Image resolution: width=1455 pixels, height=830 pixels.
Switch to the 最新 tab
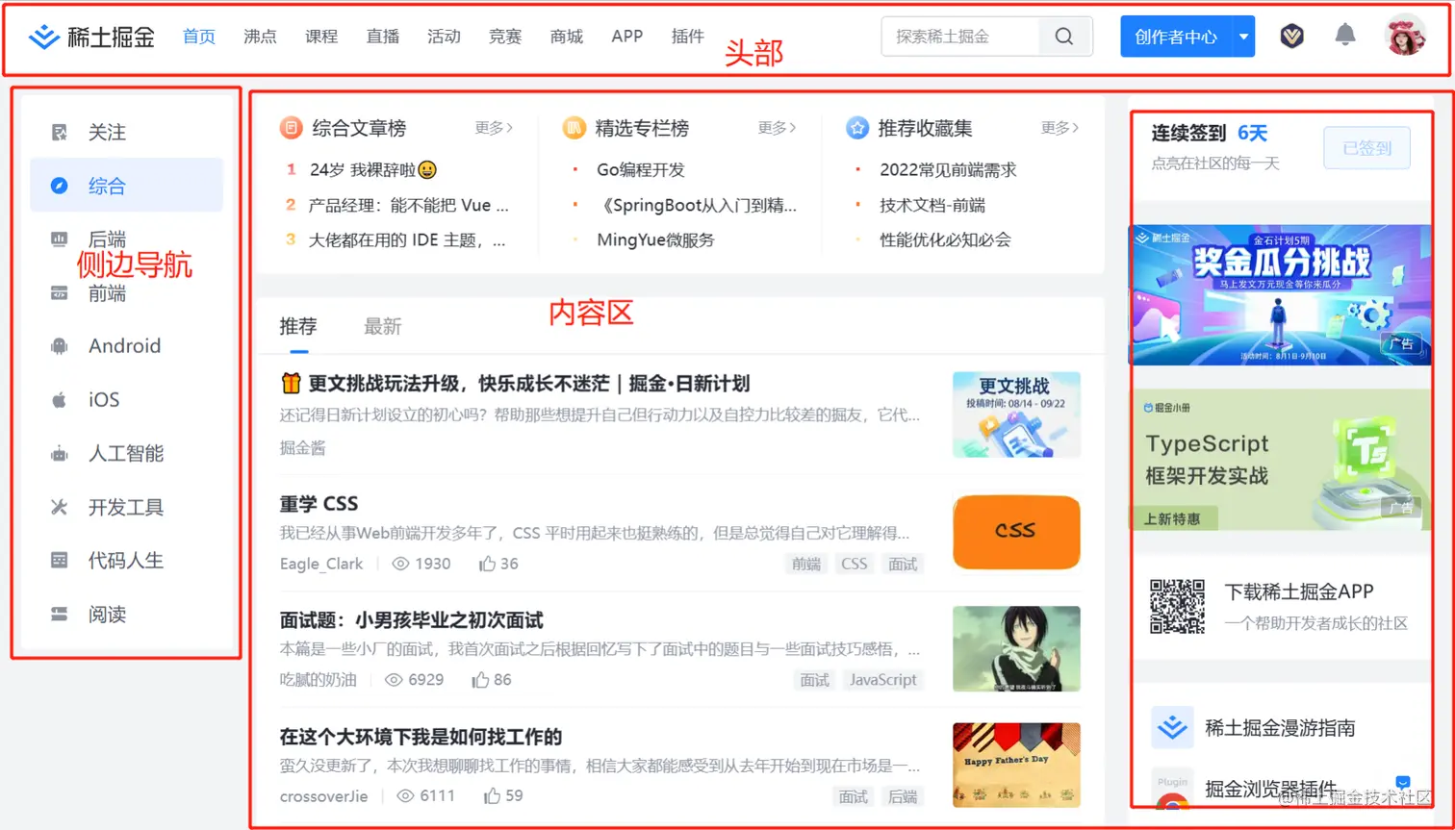383,326
